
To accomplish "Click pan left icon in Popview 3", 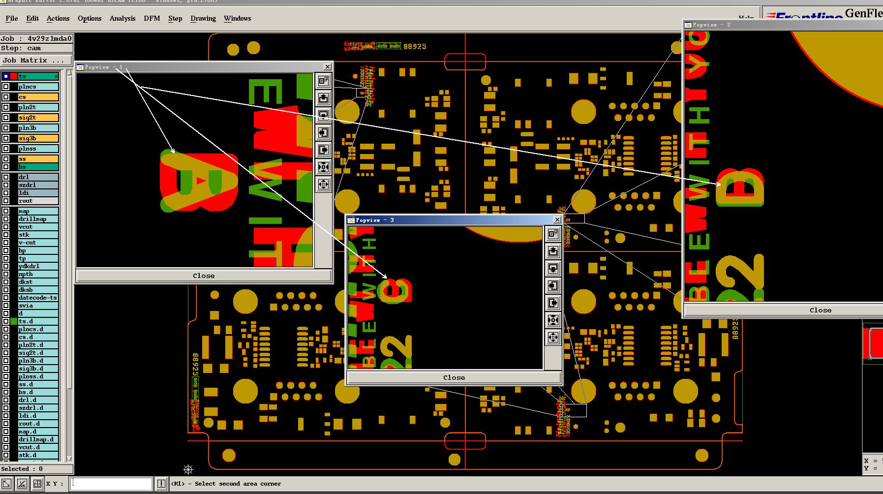I will point(553,286).
